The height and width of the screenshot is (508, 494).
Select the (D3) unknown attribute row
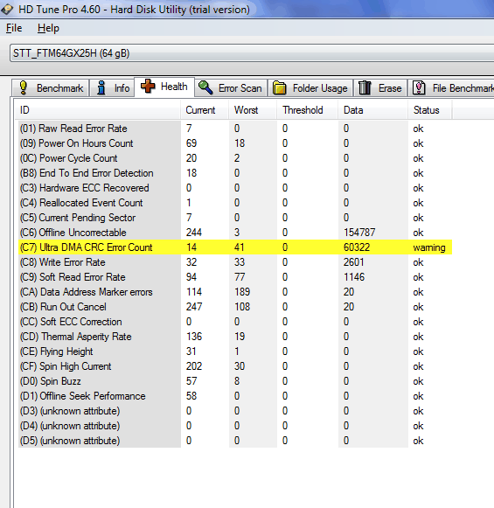[235, 411]
